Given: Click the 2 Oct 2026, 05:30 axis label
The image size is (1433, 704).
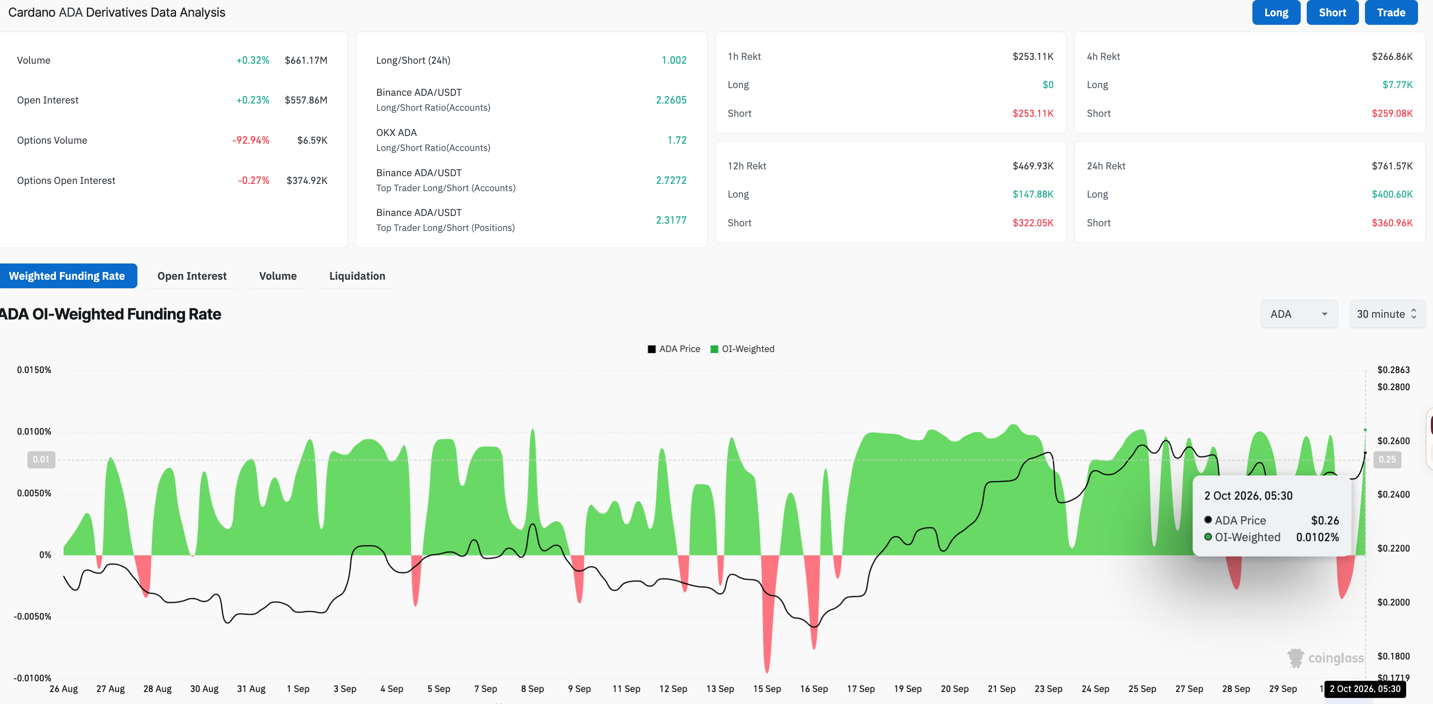Looking at the screenshot, I should [1365, 689].
